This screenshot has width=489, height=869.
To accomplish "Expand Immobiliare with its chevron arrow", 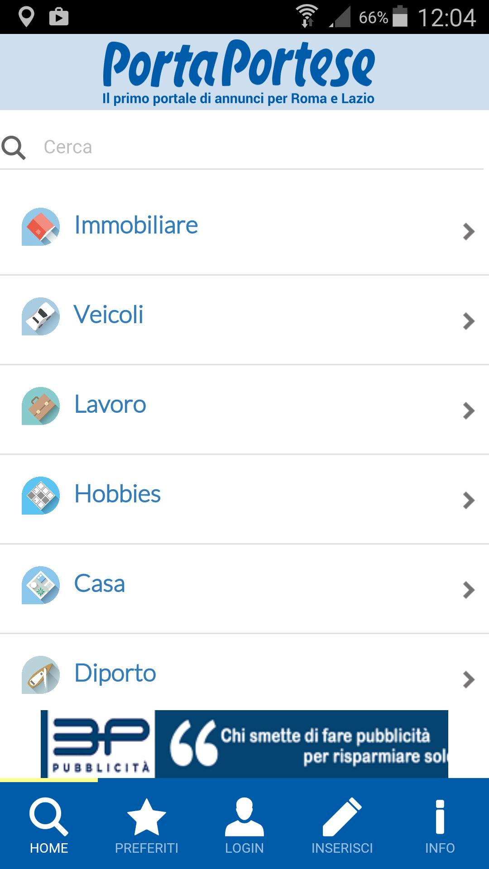I will click(469, 231).
